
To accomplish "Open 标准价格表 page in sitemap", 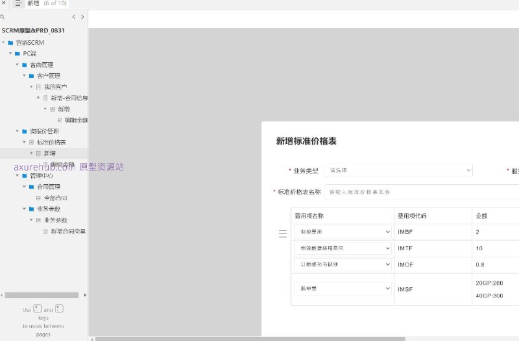I will (x=51, y=142).
